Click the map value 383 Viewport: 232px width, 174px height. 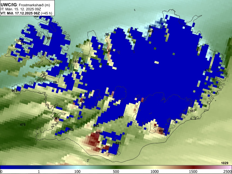pyautogui.click(x=96, y=126)
